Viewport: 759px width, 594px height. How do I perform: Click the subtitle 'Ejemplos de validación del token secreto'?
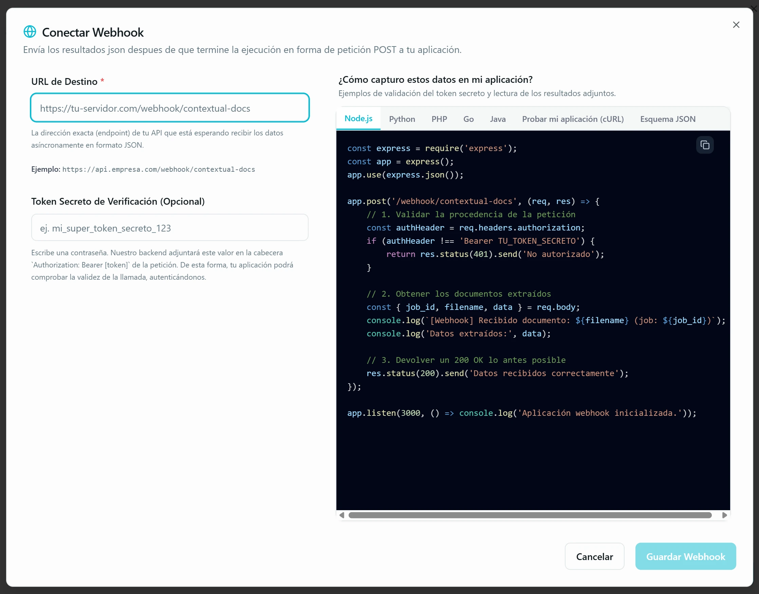point(477,93)
